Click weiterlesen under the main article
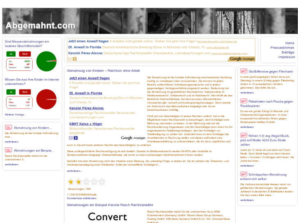The width and height of the screenshot is (298, 223). tap(75, 171)
